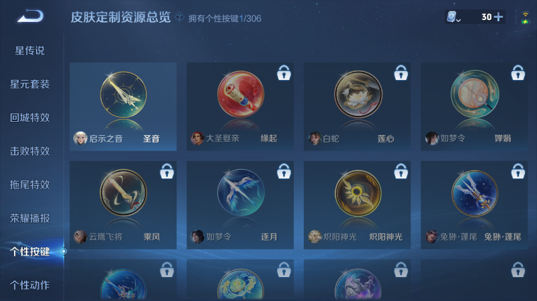Open the help question mark icon
The height and width of the screenshot is (301, 537).
(x=179, y=17)
